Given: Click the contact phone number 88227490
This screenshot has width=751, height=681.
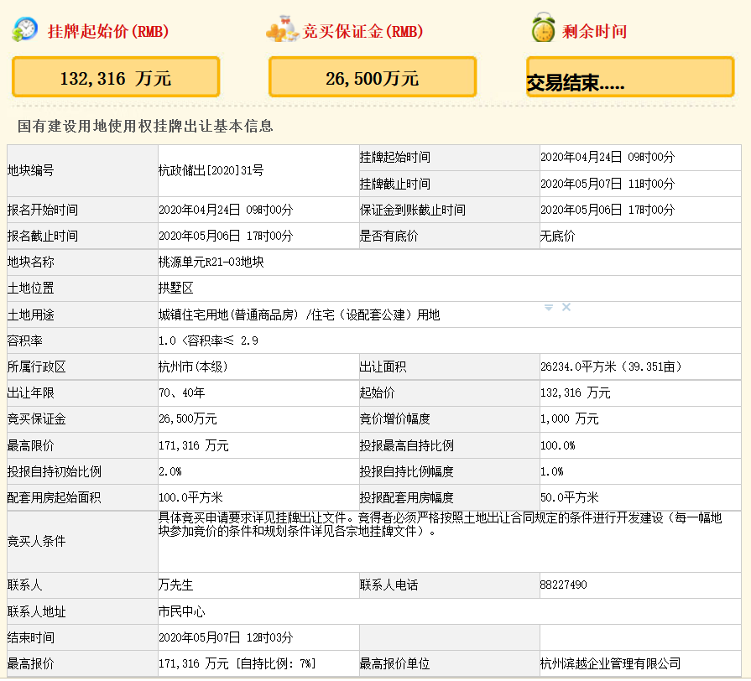Looking at the screenshot, I should coord(565,585).
